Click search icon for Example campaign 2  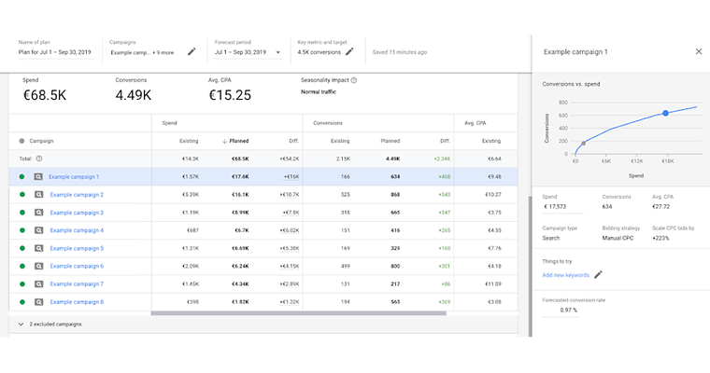point(38,195)
